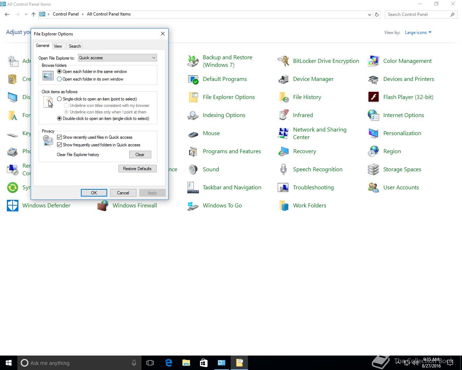Click the Cancel button
The image size is (462, 370).
tap(123, 193)
